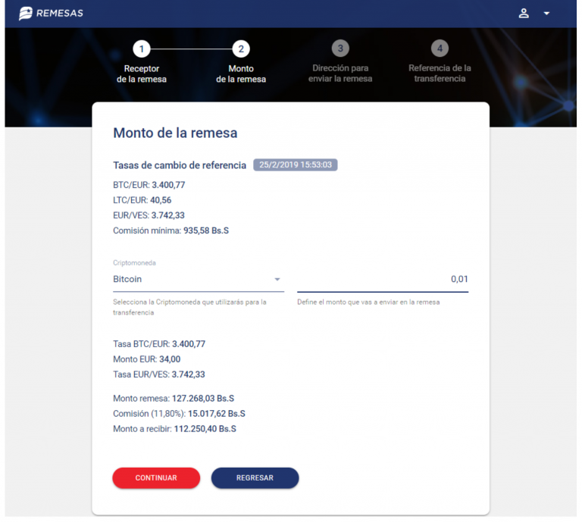Select the step 2 circle indicator
Screen dimensions: 582x523
pyautogui.click(x=241, y=49)
